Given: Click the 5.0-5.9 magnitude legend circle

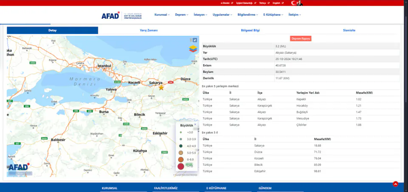Looking at the screenshot, I should point(181,153).
